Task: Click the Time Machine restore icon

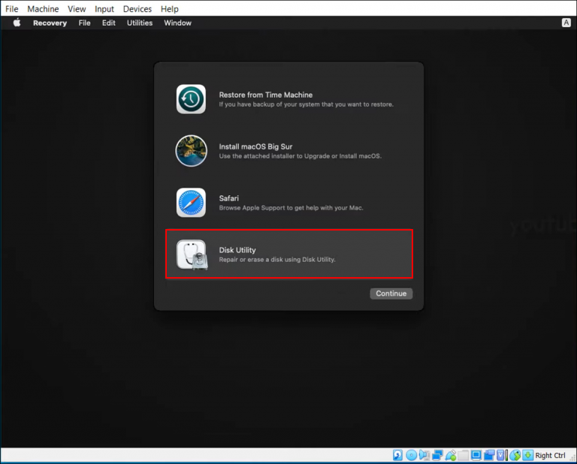Action: coord(191,99)
